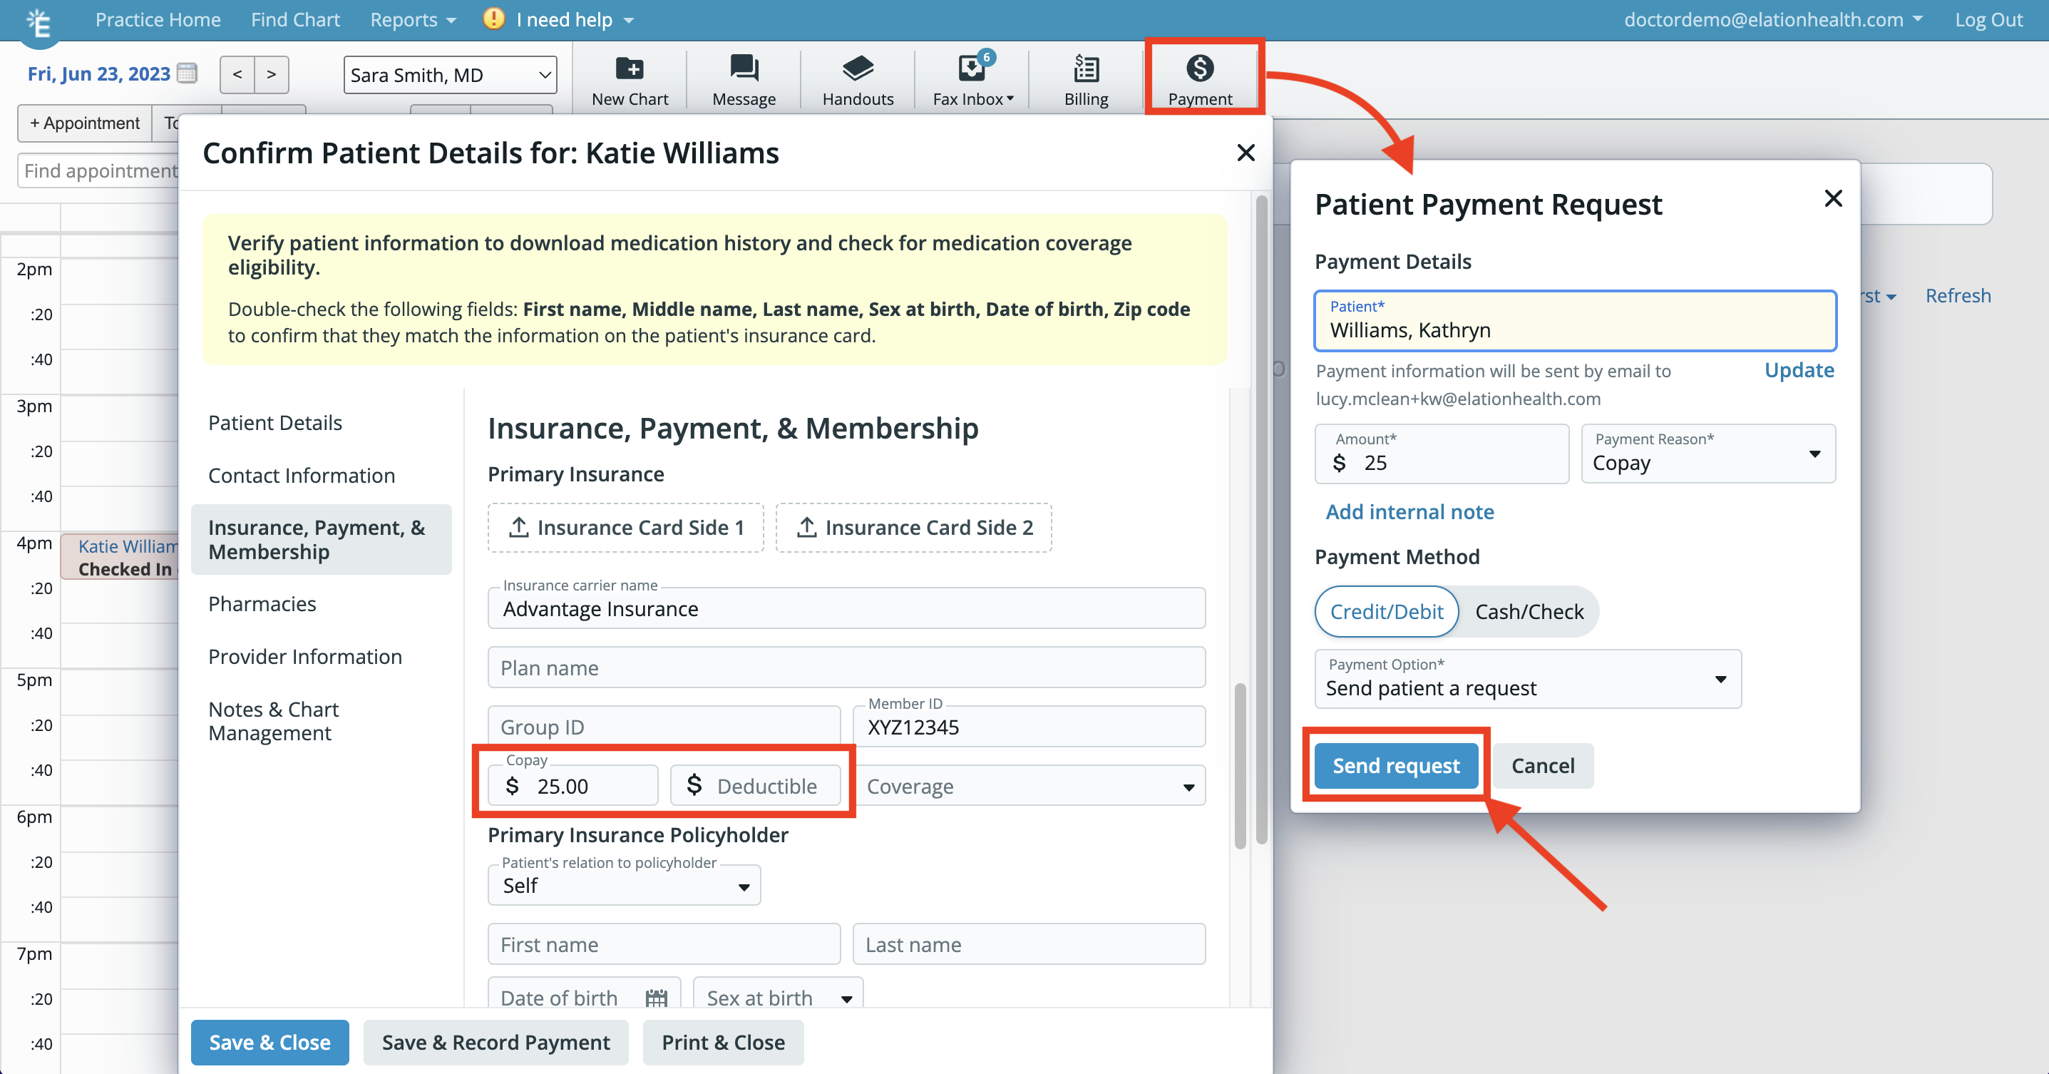Expand the Coverage dropdown
Screen dimensions: 2049x1074
click(1029, 786)
